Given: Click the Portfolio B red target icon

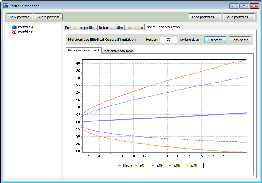Looking at the screenshot, I should [x=14, y=32].
